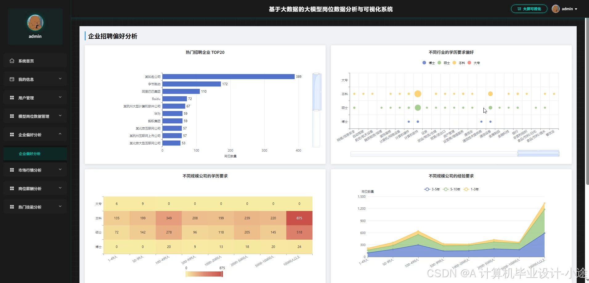Image resolution: width=589 pixels, height=283 pixels.
Task: Click the heatmap cell showing 278
Action: click(169, 233)
